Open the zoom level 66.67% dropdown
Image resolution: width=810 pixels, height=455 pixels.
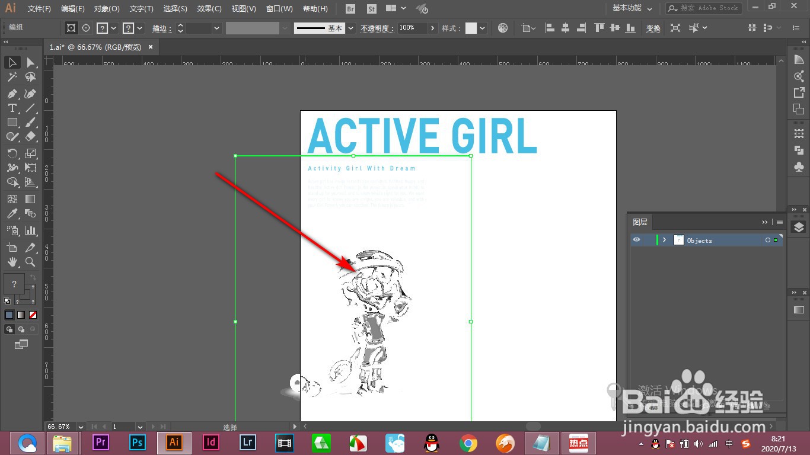[81, 427]
